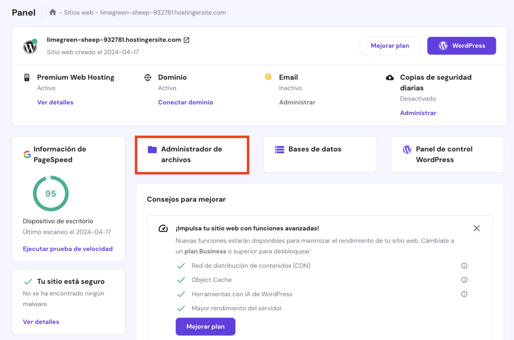Run Ejecutar prueba de velocidad

[68, 248]
